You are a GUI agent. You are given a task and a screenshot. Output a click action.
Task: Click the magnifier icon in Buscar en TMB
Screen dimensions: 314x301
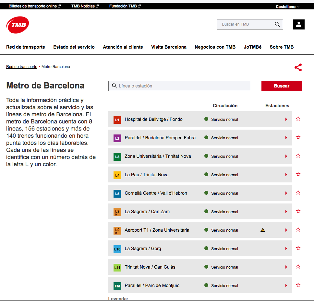point(277,24)
